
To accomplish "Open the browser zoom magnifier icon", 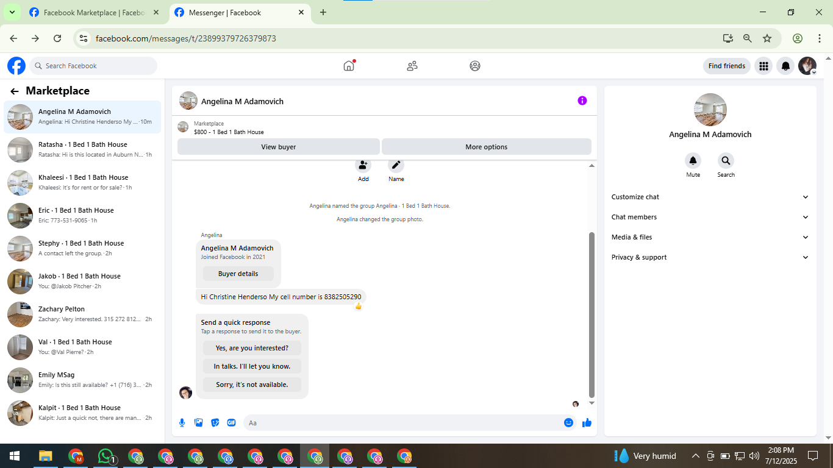I will click(748, 38).
